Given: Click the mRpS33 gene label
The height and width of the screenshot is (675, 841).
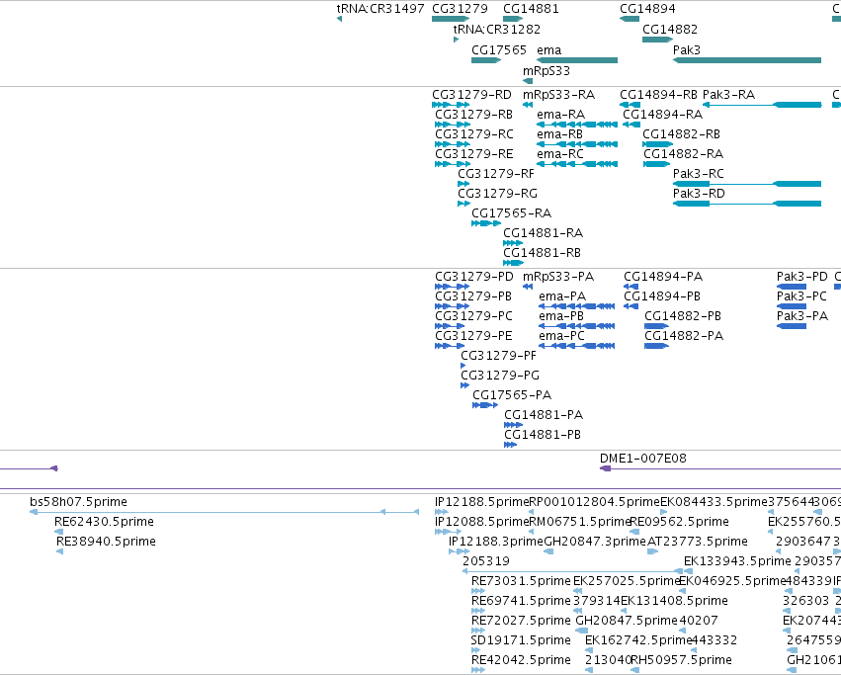Looking at the screenshot, I should (x=547, y=71).
